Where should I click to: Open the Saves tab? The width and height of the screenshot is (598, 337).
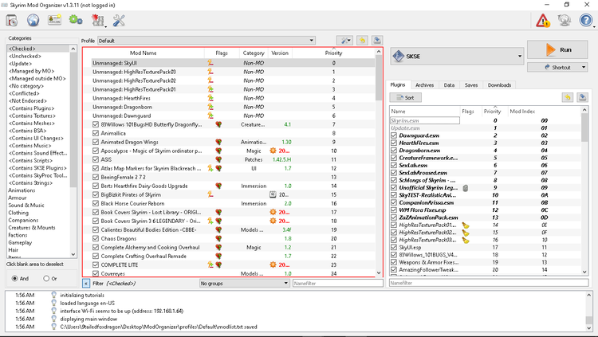pos(471,85)
